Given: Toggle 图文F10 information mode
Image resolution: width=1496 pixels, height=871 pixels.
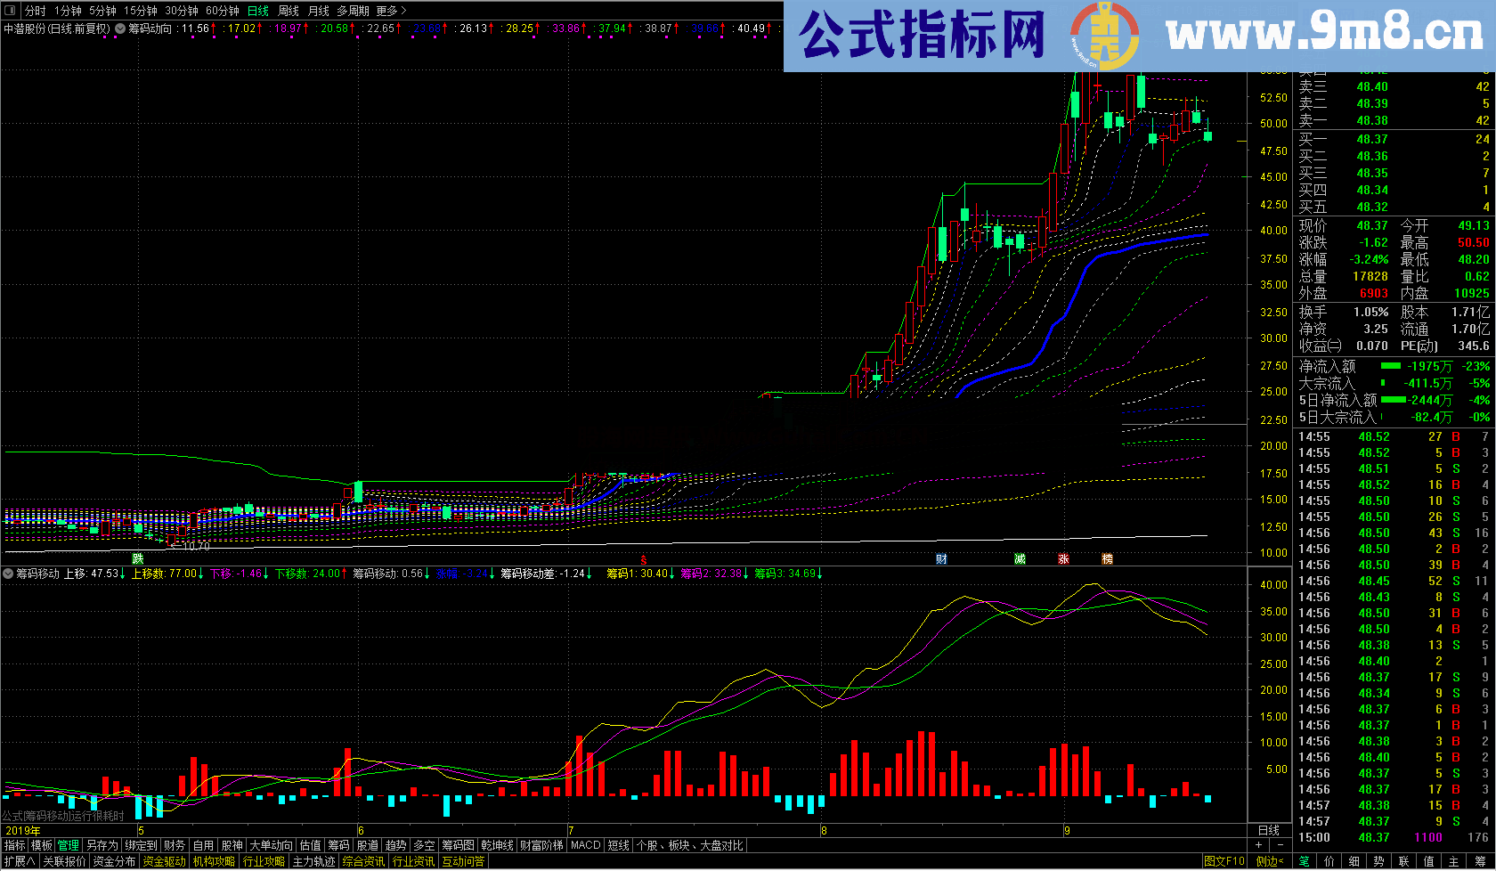Looking at the screenshot, I should [x=1224, y=861].
